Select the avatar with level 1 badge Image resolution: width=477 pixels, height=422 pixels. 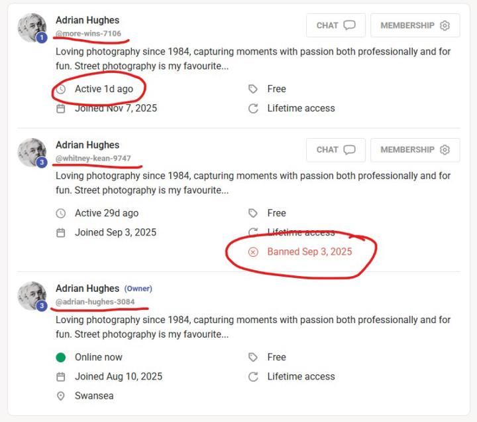(32, 27)
